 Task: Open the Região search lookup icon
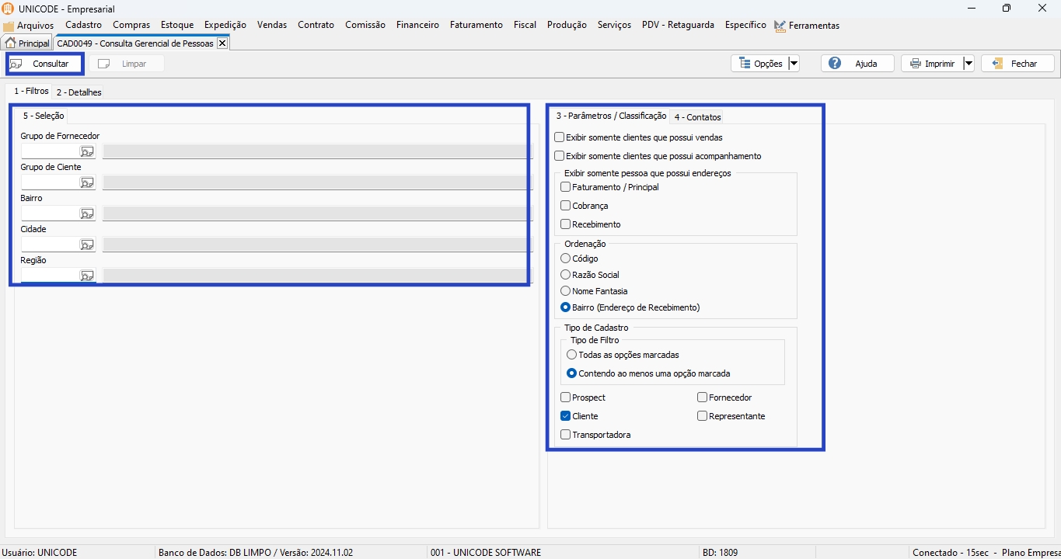(x=87, y=276)
